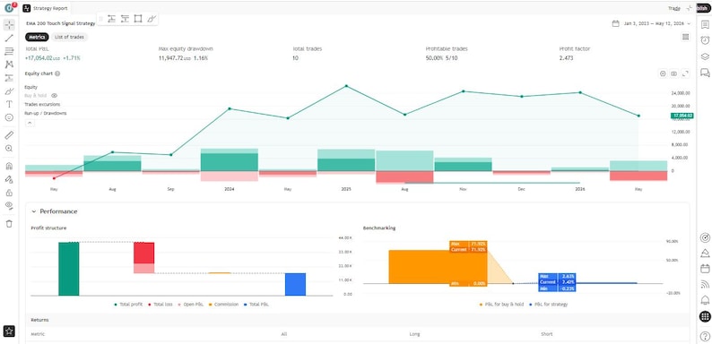Click the EMA 200 Touch Signal Strategy name
This screenshot has height=344, width=712.
pyautogui.click(x=60, y=23)
